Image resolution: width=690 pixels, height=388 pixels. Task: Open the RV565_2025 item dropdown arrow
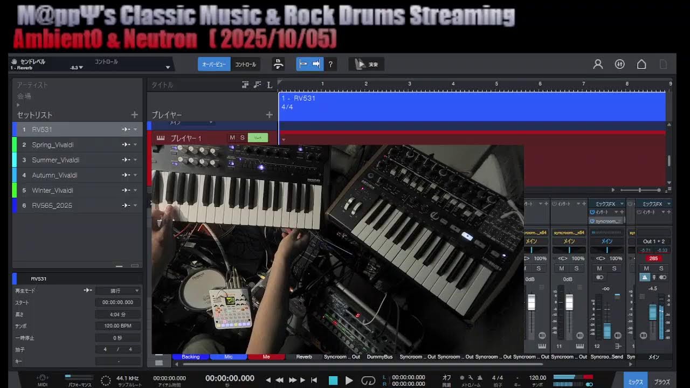[x=135, y=205]
